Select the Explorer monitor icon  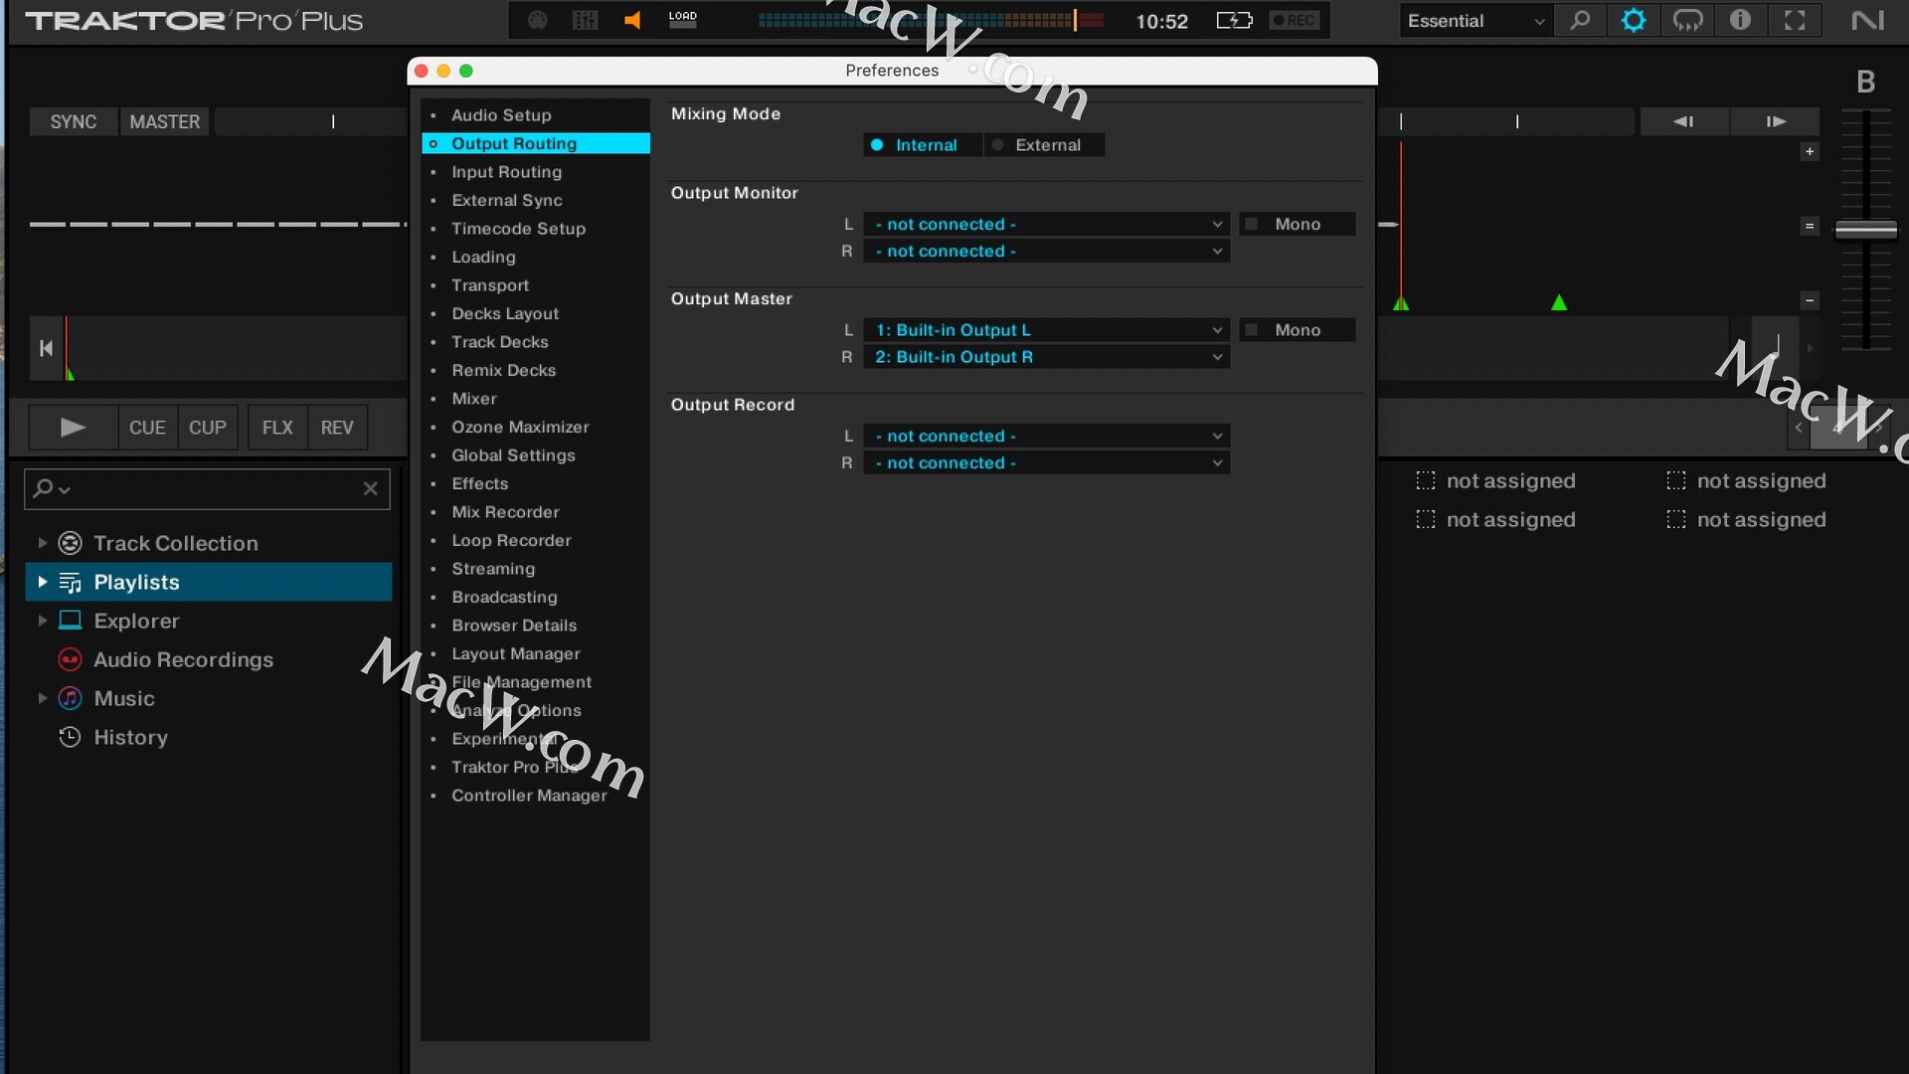pyautogui.click(x=70, y=621)
